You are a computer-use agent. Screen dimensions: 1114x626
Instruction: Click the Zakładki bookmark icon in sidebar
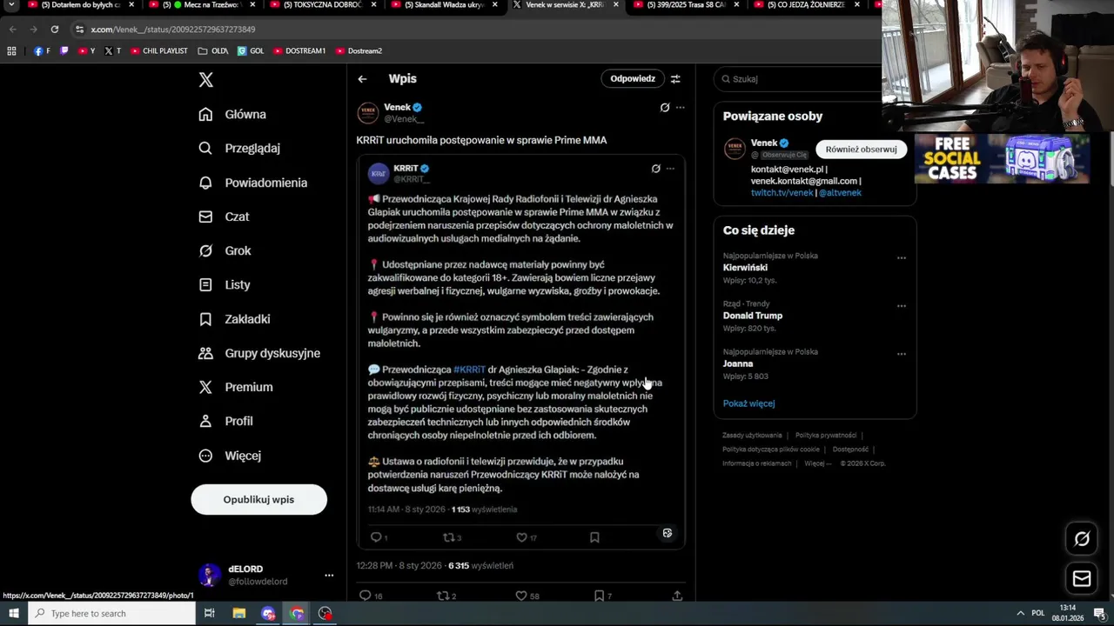(205, 319)
